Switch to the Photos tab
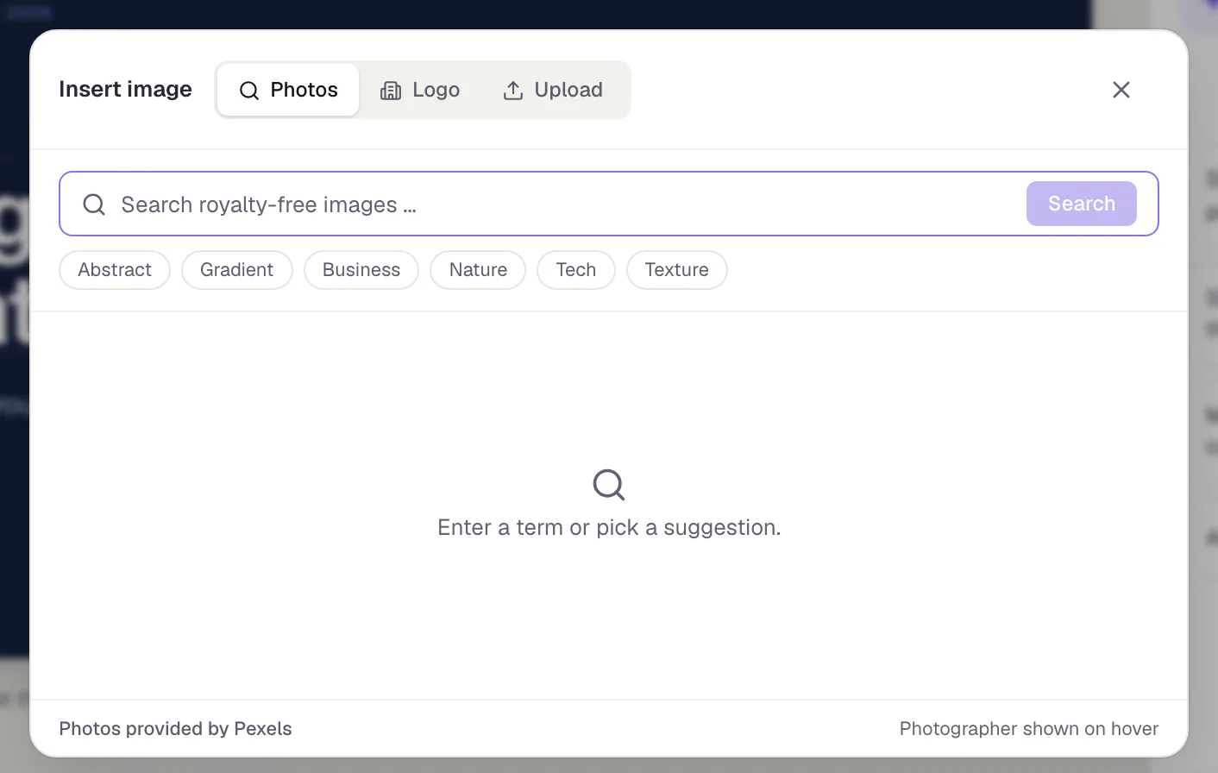Screen dimensions: 1218x773 click(x=288, y=90)
